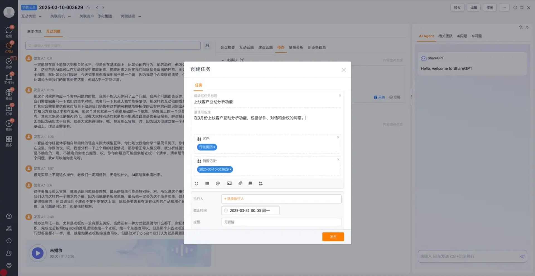Viewport: 535px width, 276px height.
Task: Remove the 销售记录 section from the task
Action: (x=338, y=159)
